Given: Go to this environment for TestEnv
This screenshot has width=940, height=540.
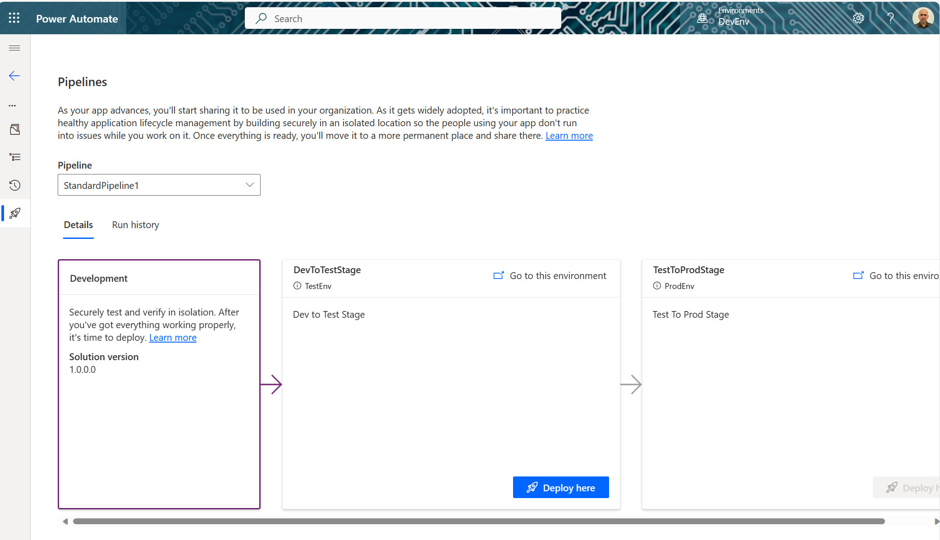Looking at the screenshot, I should pyautogui.click(x=550, y=275).
